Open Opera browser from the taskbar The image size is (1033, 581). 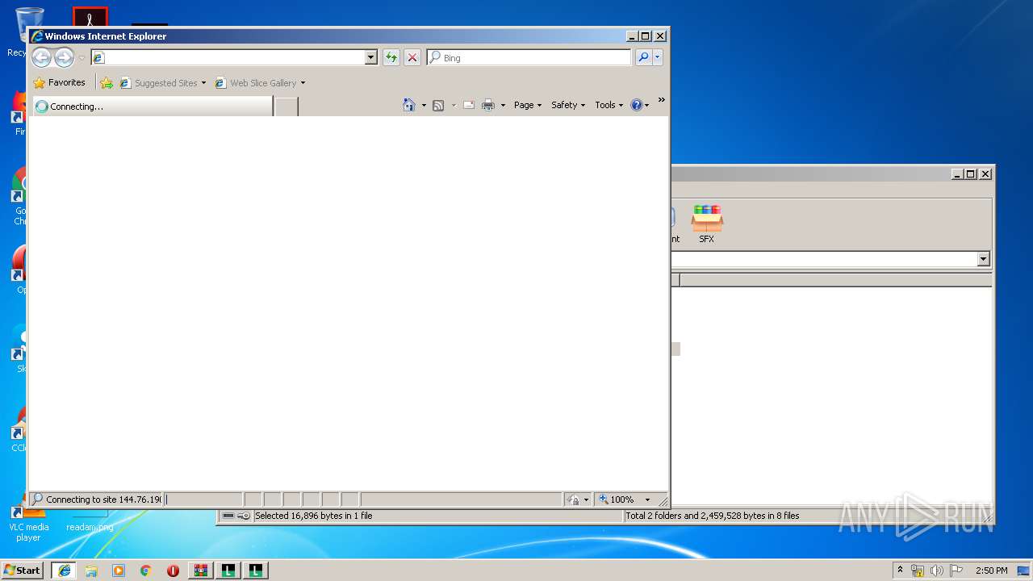(x=173, y=571)
